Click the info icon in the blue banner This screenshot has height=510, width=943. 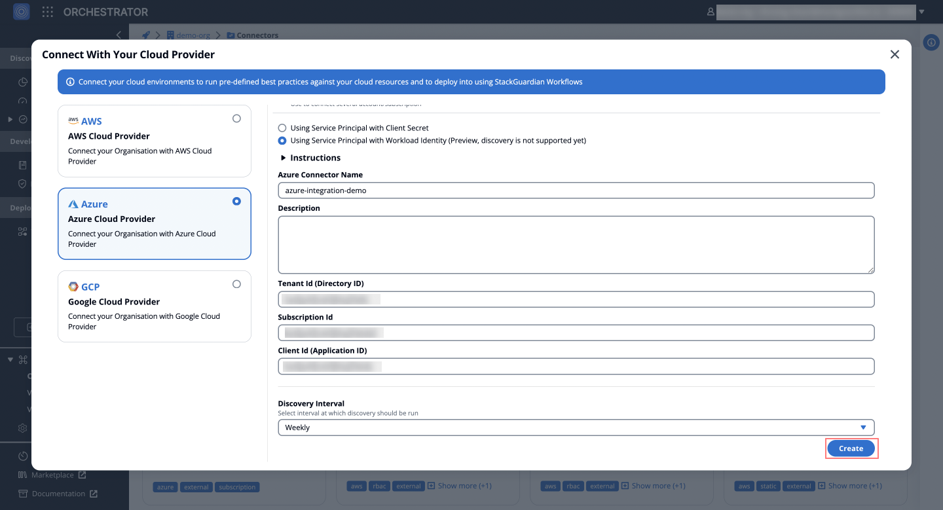70,82
